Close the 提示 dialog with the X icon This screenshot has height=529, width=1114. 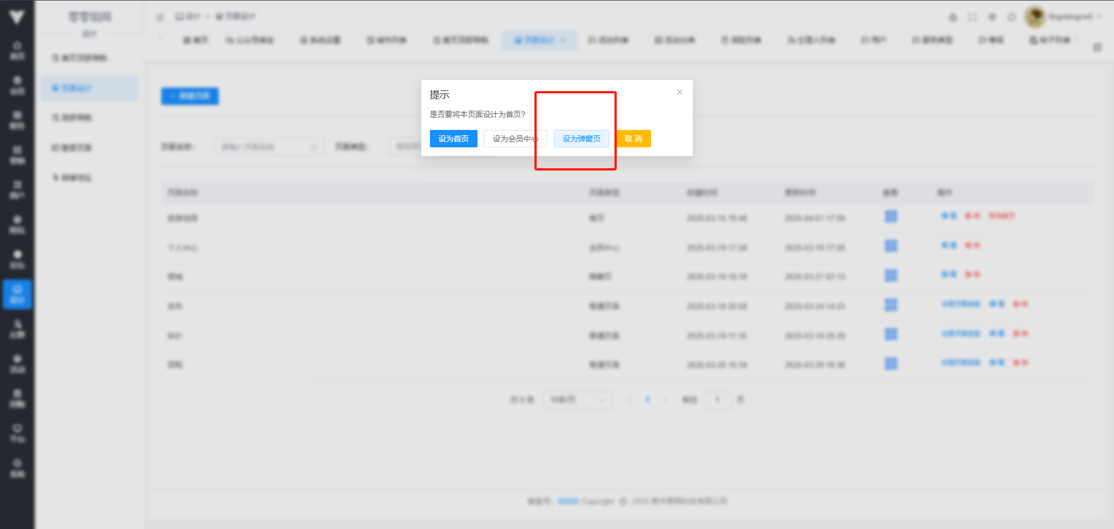679,92
